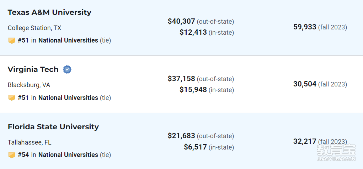
Task: Open National Universities ranking under Florida State
Action: click(68, 155)
